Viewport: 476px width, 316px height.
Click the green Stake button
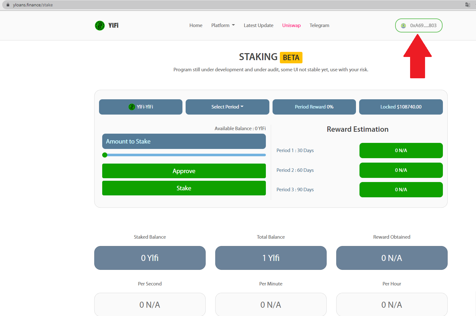tap(184, 188)
